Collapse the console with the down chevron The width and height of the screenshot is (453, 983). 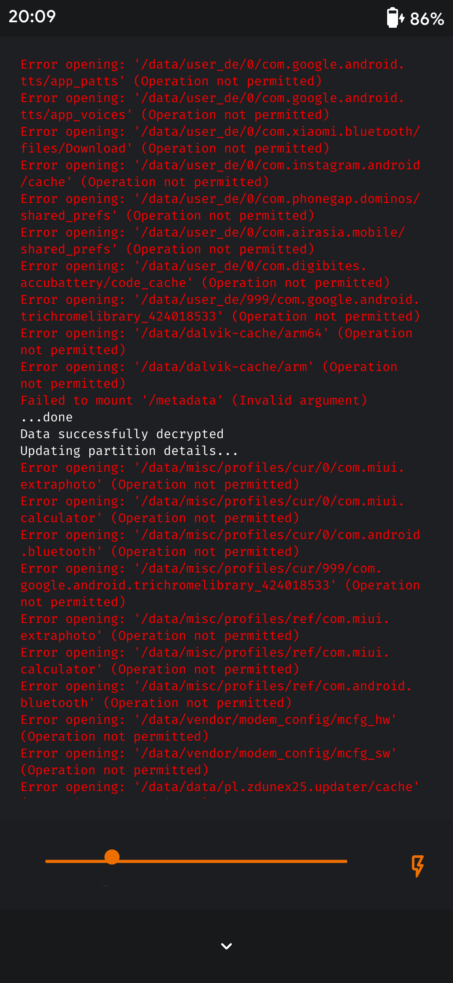coord(226,946)
